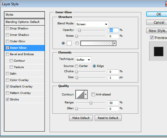Click the Size value field
This screenshot has width=167, height=138.
click(113, 78)
